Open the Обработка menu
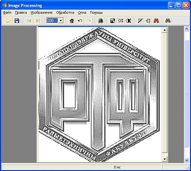 [65, 12]
